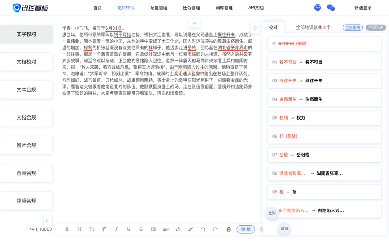Click underlined 由于刚刚陷入过往的原因 phrase

pyautogui.click(x=194, y=67)
